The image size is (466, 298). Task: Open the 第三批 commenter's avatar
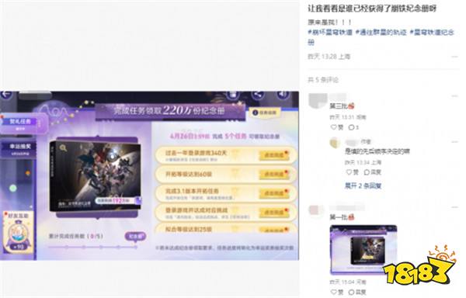pos(318,101)
